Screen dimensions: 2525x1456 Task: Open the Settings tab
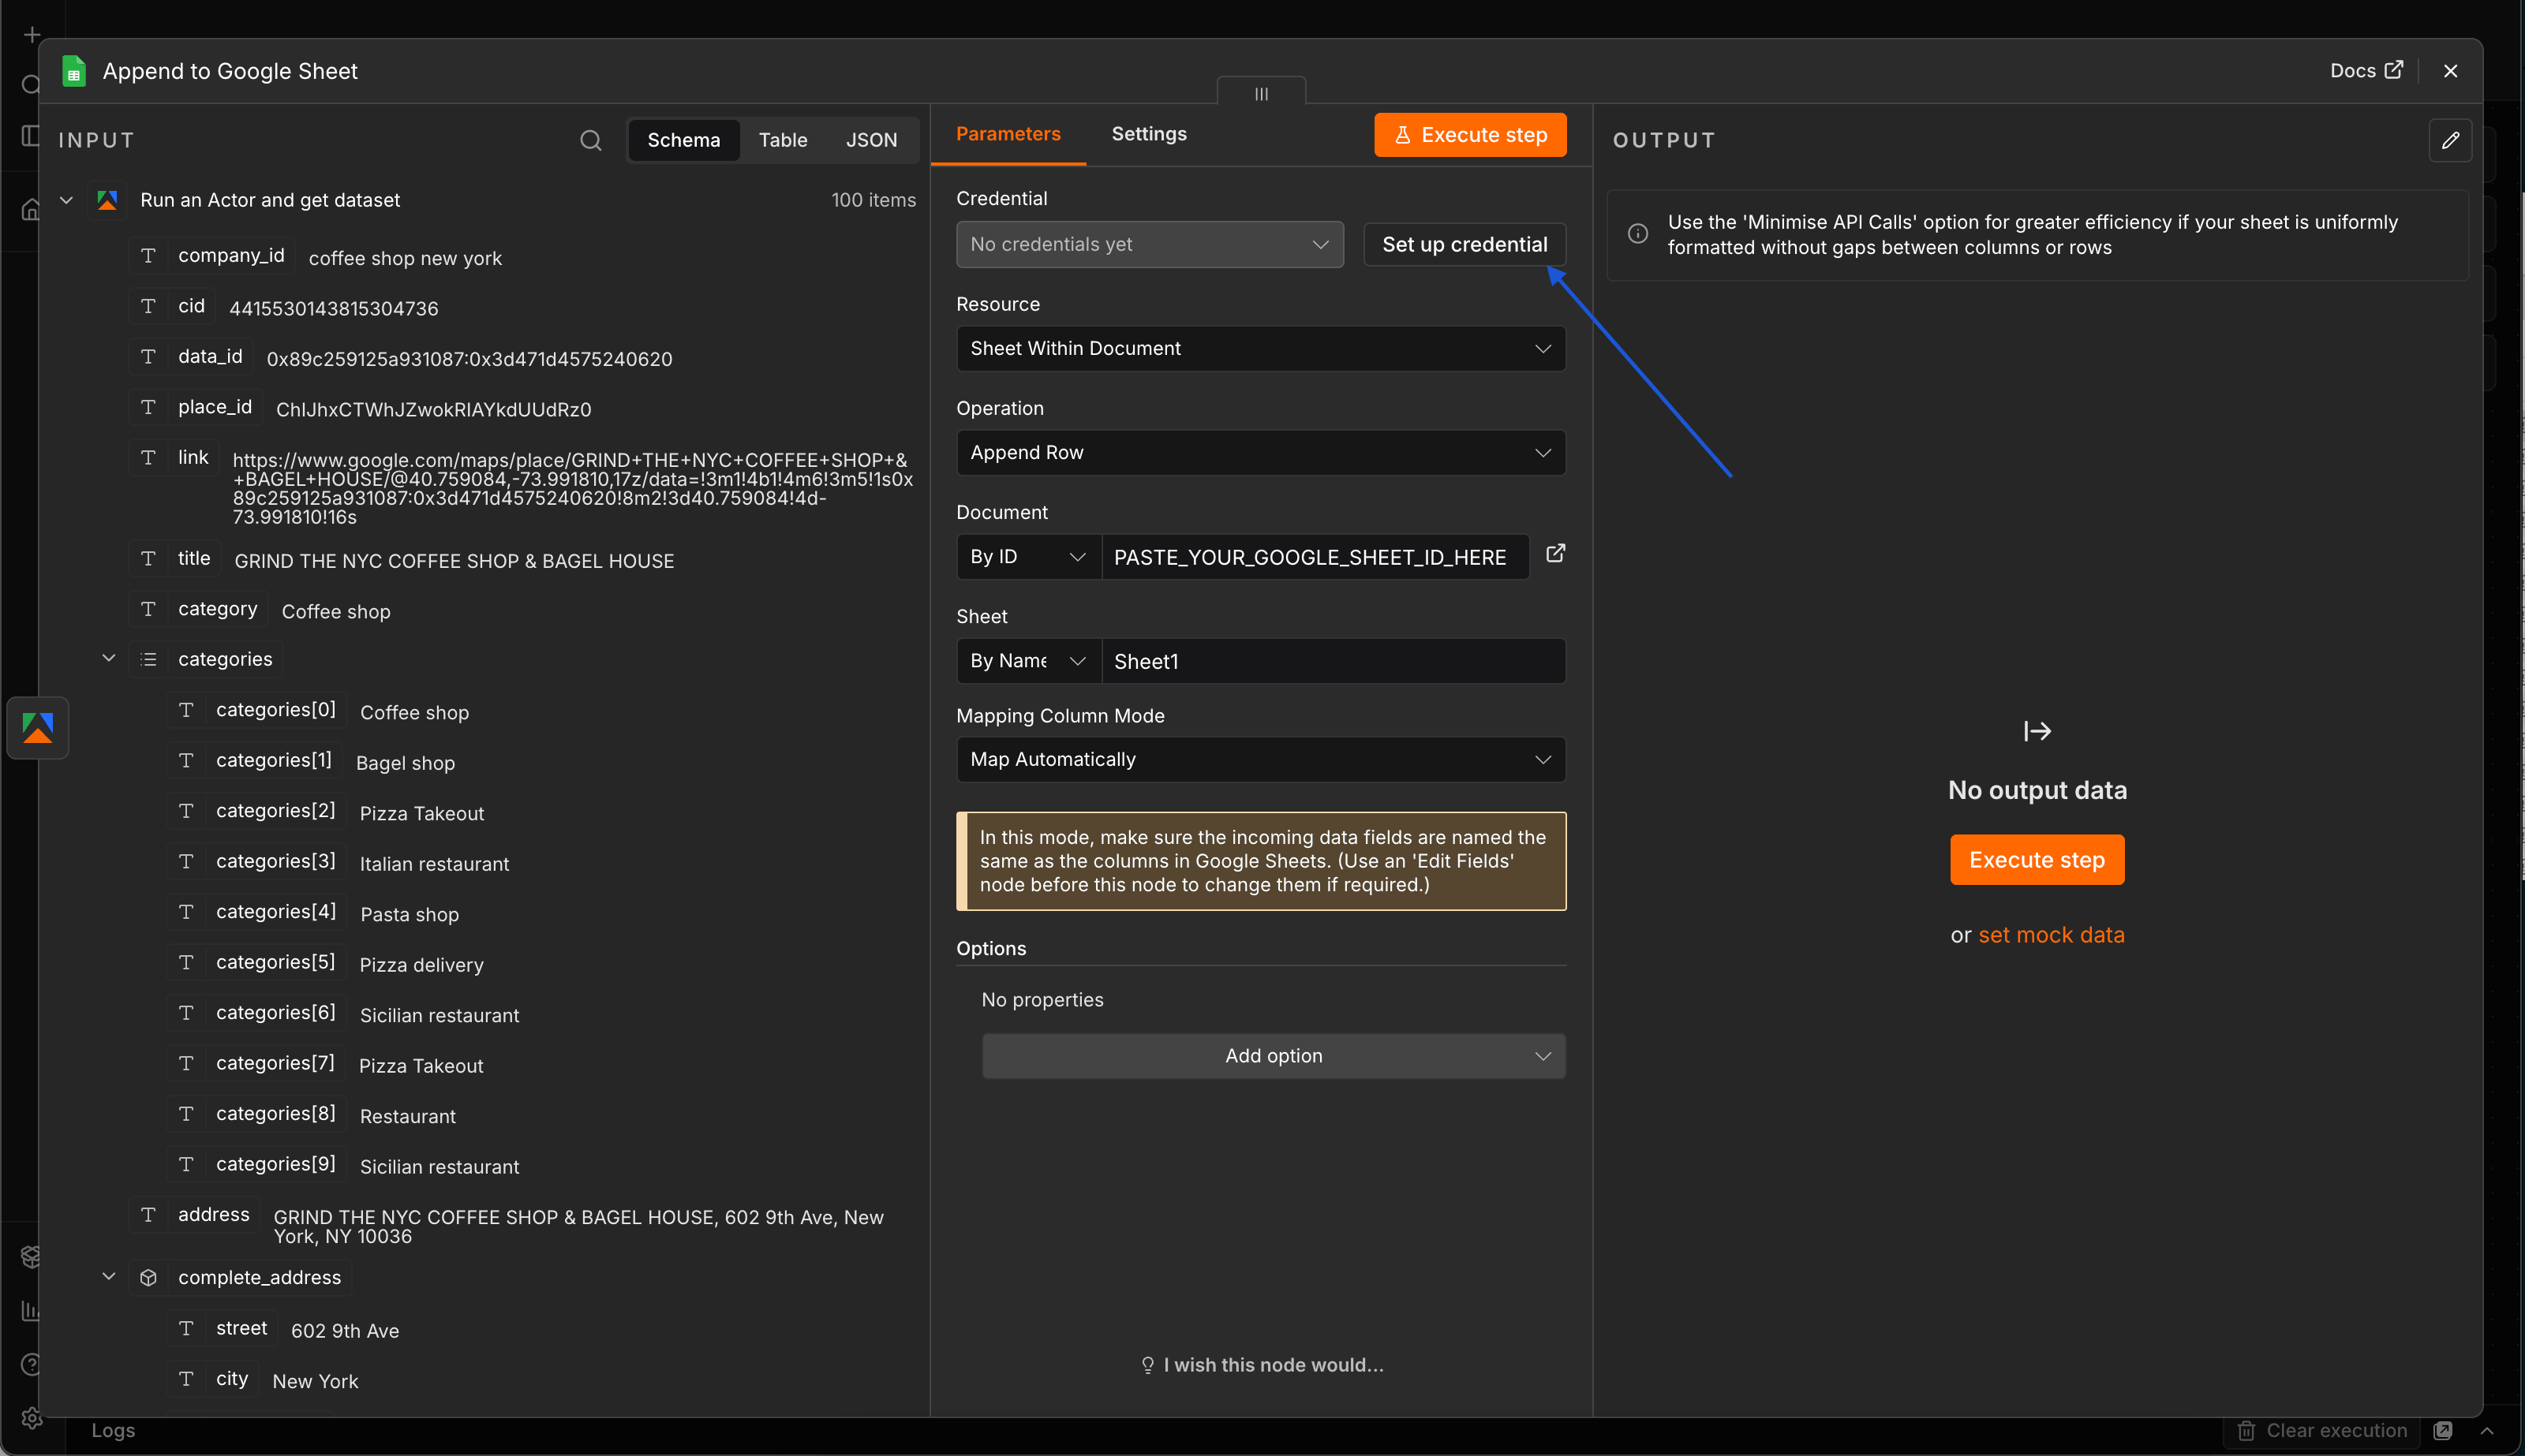pyautogui.click(x=1148, y=134)
